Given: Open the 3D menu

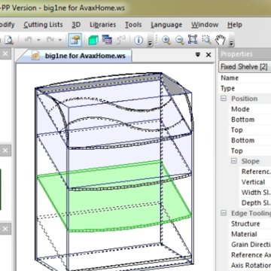Looking at the screenshot, I should 76,25.
